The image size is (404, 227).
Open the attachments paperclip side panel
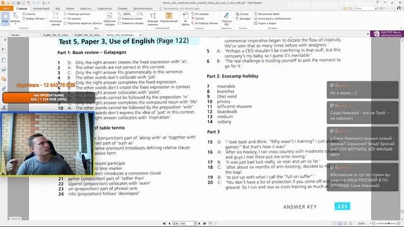click(4, 88)
